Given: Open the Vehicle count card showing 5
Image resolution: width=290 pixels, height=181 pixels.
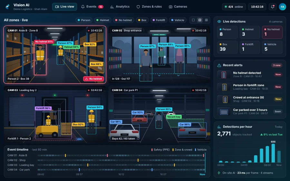Looking at the screenshot, I should pyautogui.click(x=272, y=47).
